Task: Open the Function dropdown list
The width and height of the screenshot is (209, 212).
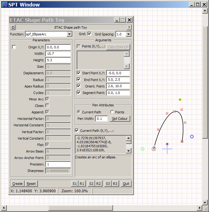Action: pyautogui.click(x=69, y=34)
